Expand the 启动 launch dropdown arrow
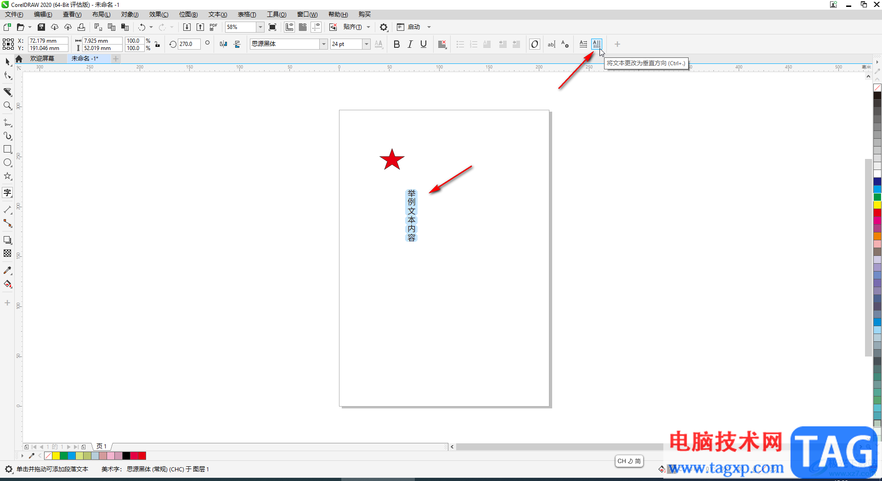 [x=429, y=27]
